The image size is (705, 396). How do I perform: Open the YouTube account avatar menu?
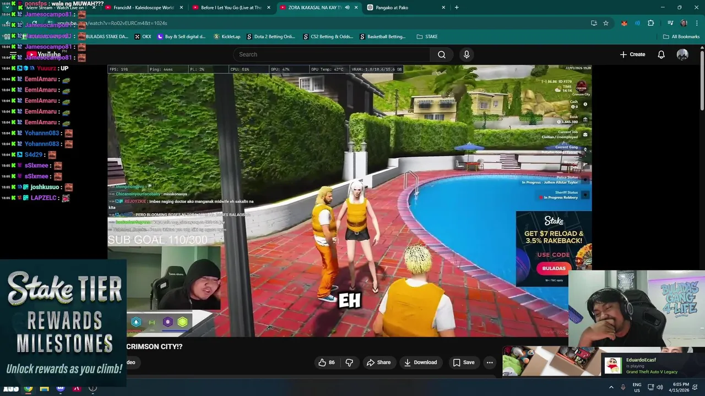click(682, 54)
